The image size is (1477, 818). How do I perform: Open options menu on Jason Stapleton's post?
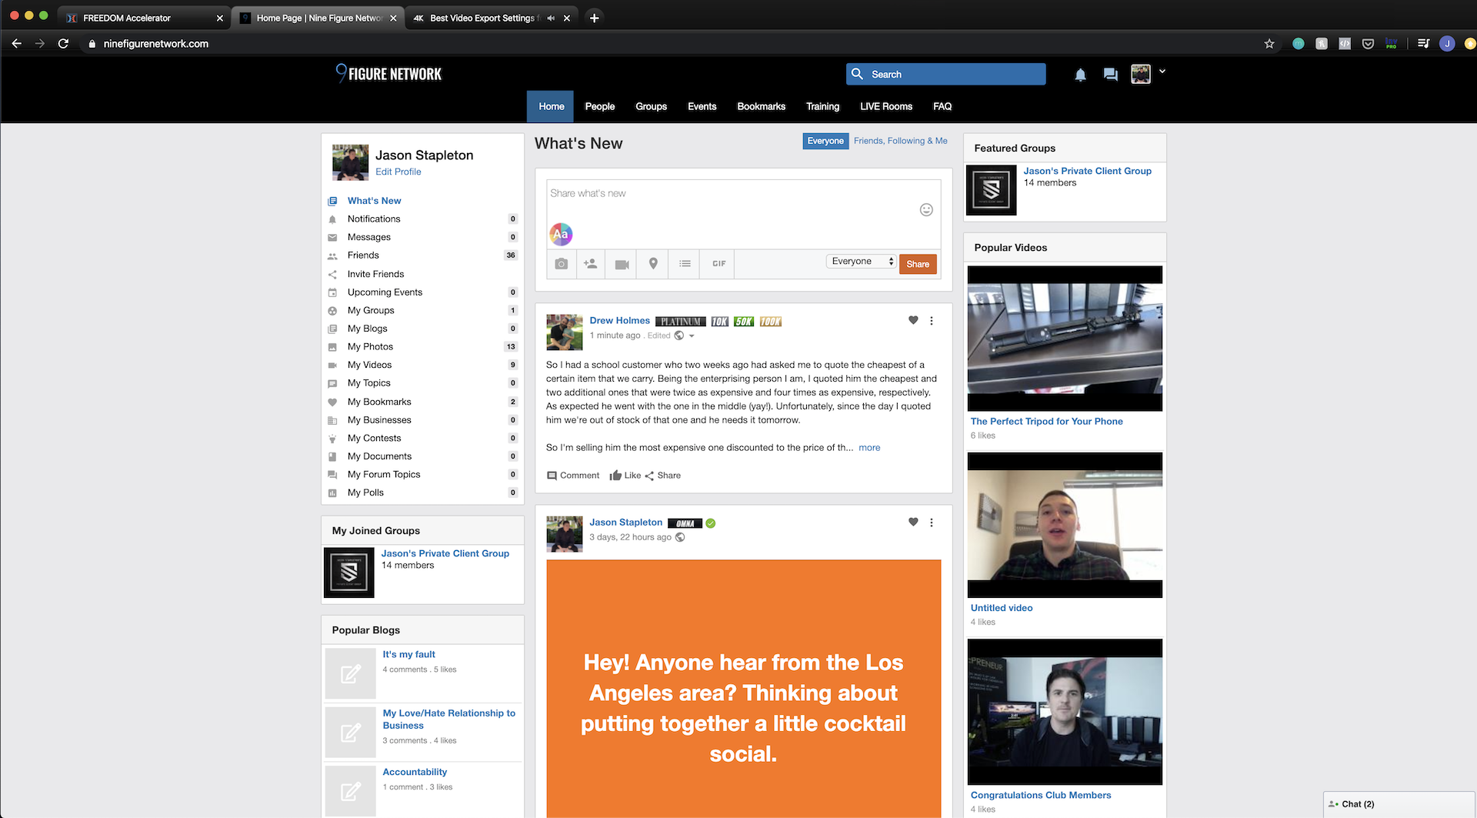[932, 523]
